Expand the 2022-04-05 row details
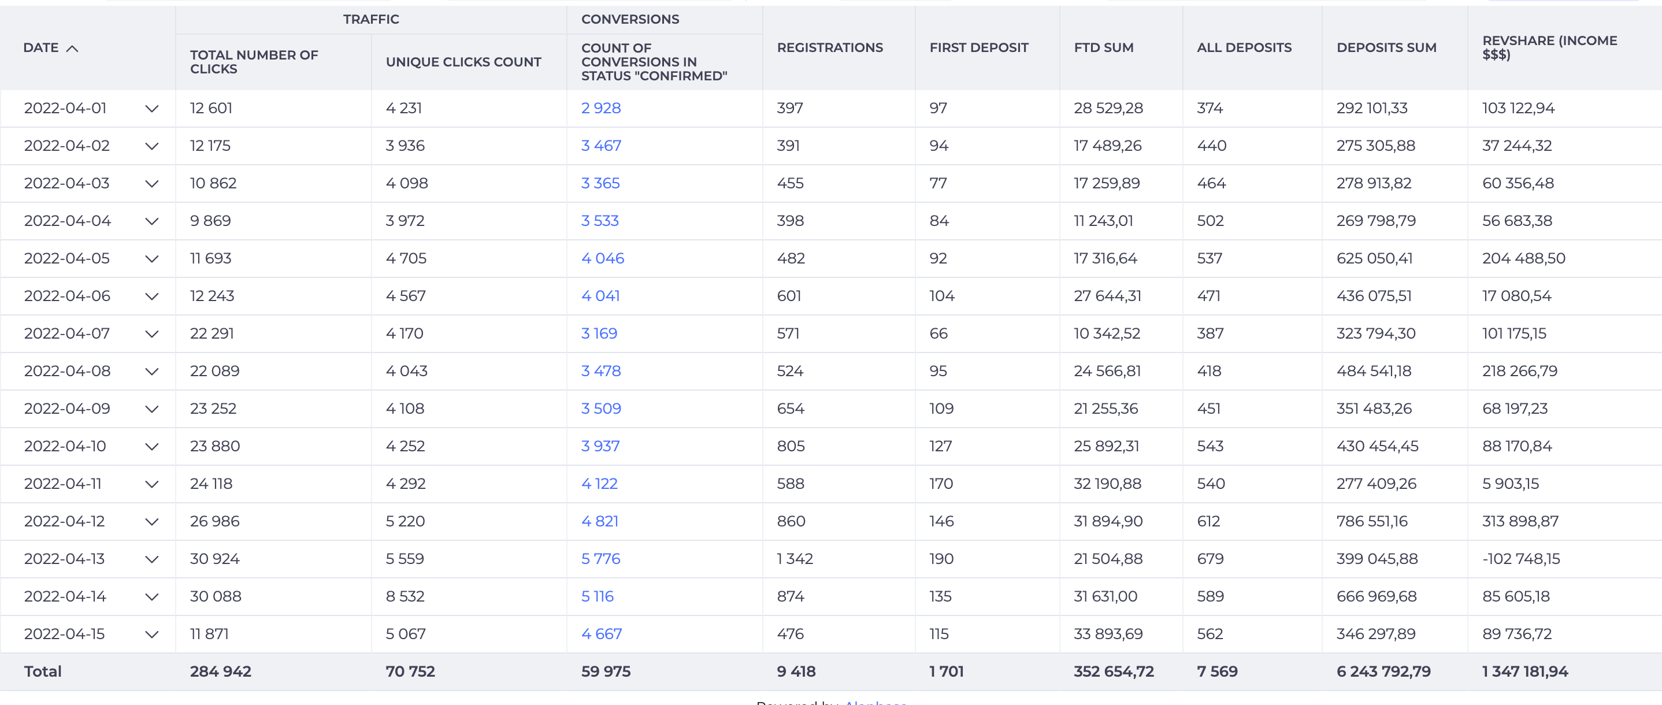Image resolution: width=1662 pixels, height=705 pixels. pos(151,259)
